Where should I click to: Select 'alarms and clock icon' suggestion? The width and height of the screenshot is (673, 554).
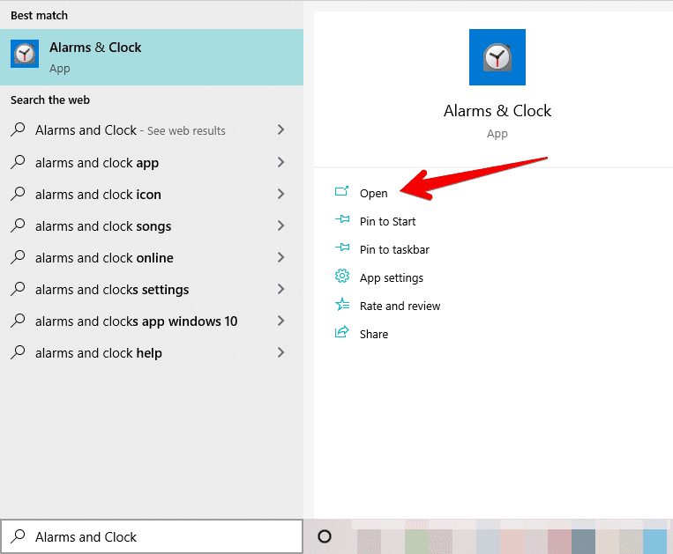click(152, 194)
